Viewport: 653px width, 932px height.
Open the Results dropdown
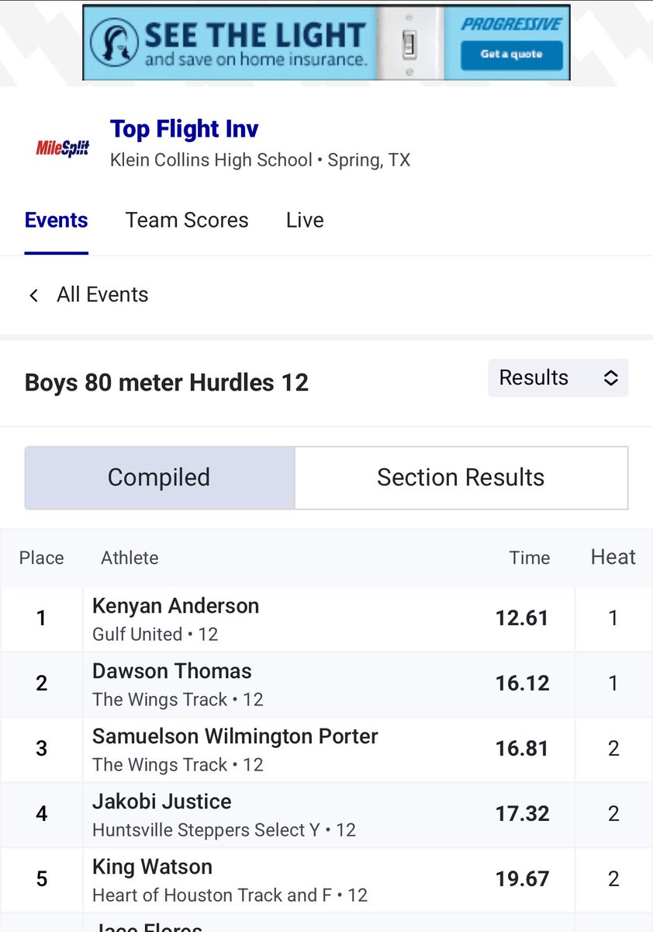click(558, 378)
